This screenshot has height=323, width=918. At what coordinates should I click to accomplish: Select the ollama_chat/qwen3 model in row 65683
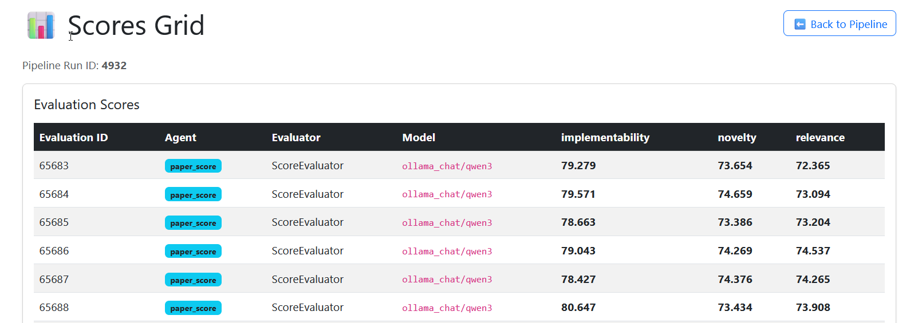[x=447, y=166]
